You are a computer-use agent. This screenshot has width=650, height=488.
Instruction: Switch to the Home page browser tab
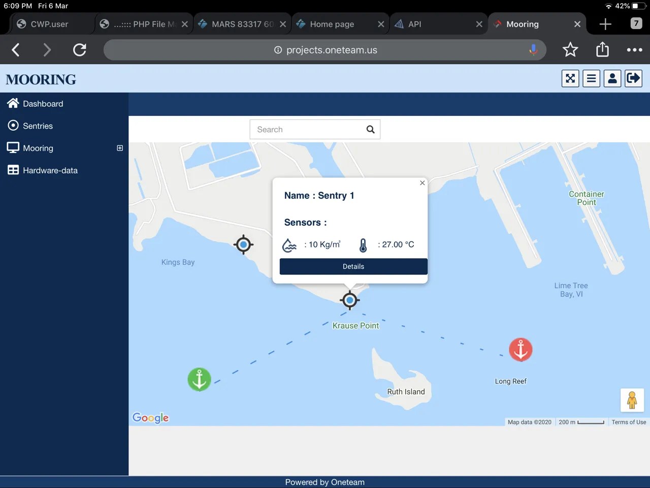click(x=340, y=24)
